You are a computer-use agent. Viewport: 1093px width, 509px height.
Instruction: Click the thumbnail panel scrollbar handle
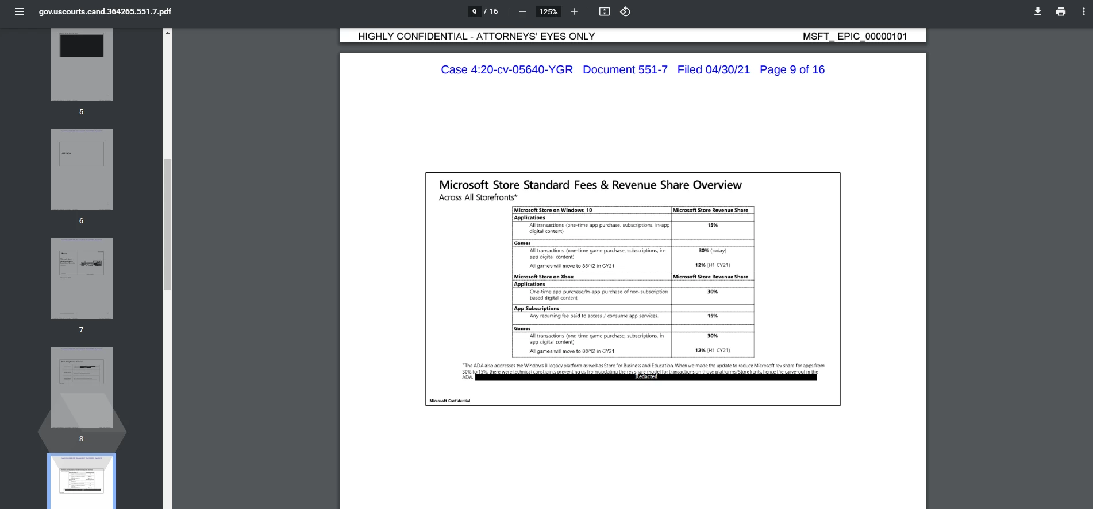coord(167,224)
